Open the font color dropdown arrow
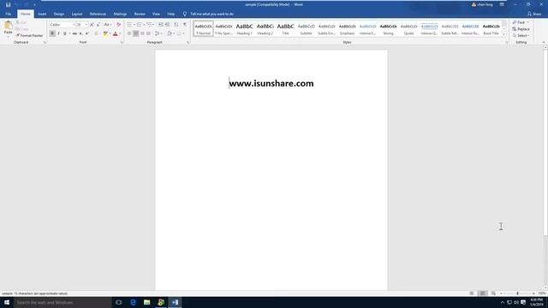The width and height of the screenshot is (548, 308). (120, 33)
